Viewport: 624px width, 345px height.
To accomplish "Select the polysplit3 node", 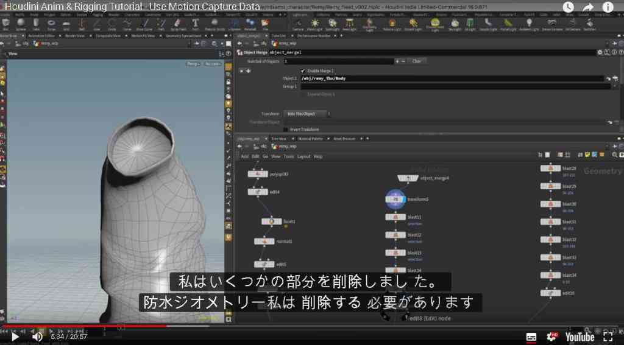I will pos(258,174).
